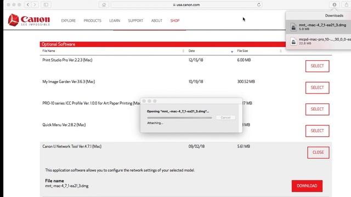This screenshot has width=351, height=197.
Task: Sort by Date column arrow
Action: pyautogui.click(x=232, y=51)
